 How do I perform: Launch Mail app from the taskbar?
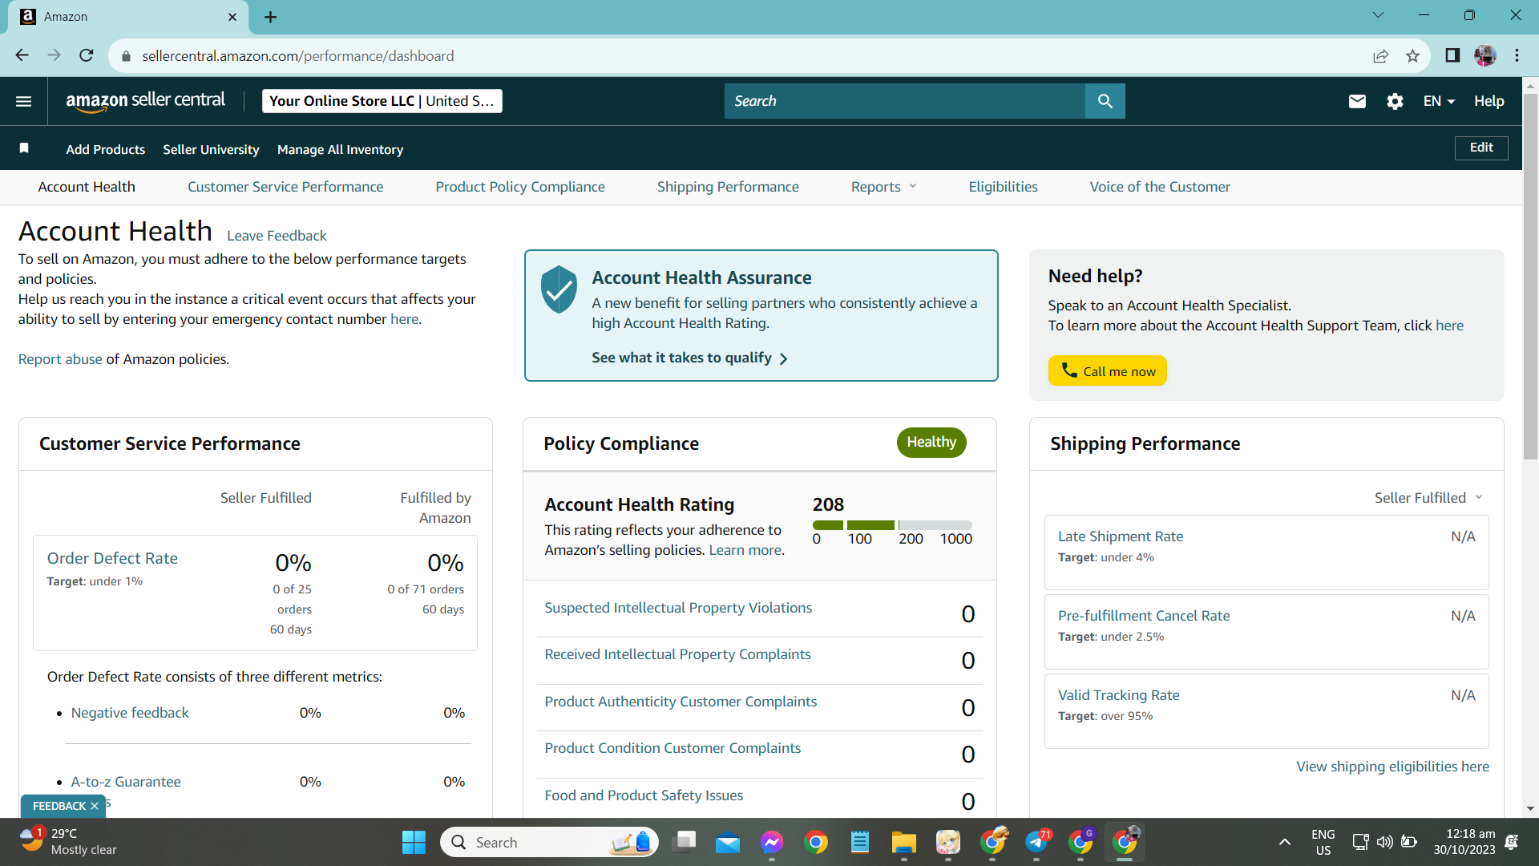728,842
